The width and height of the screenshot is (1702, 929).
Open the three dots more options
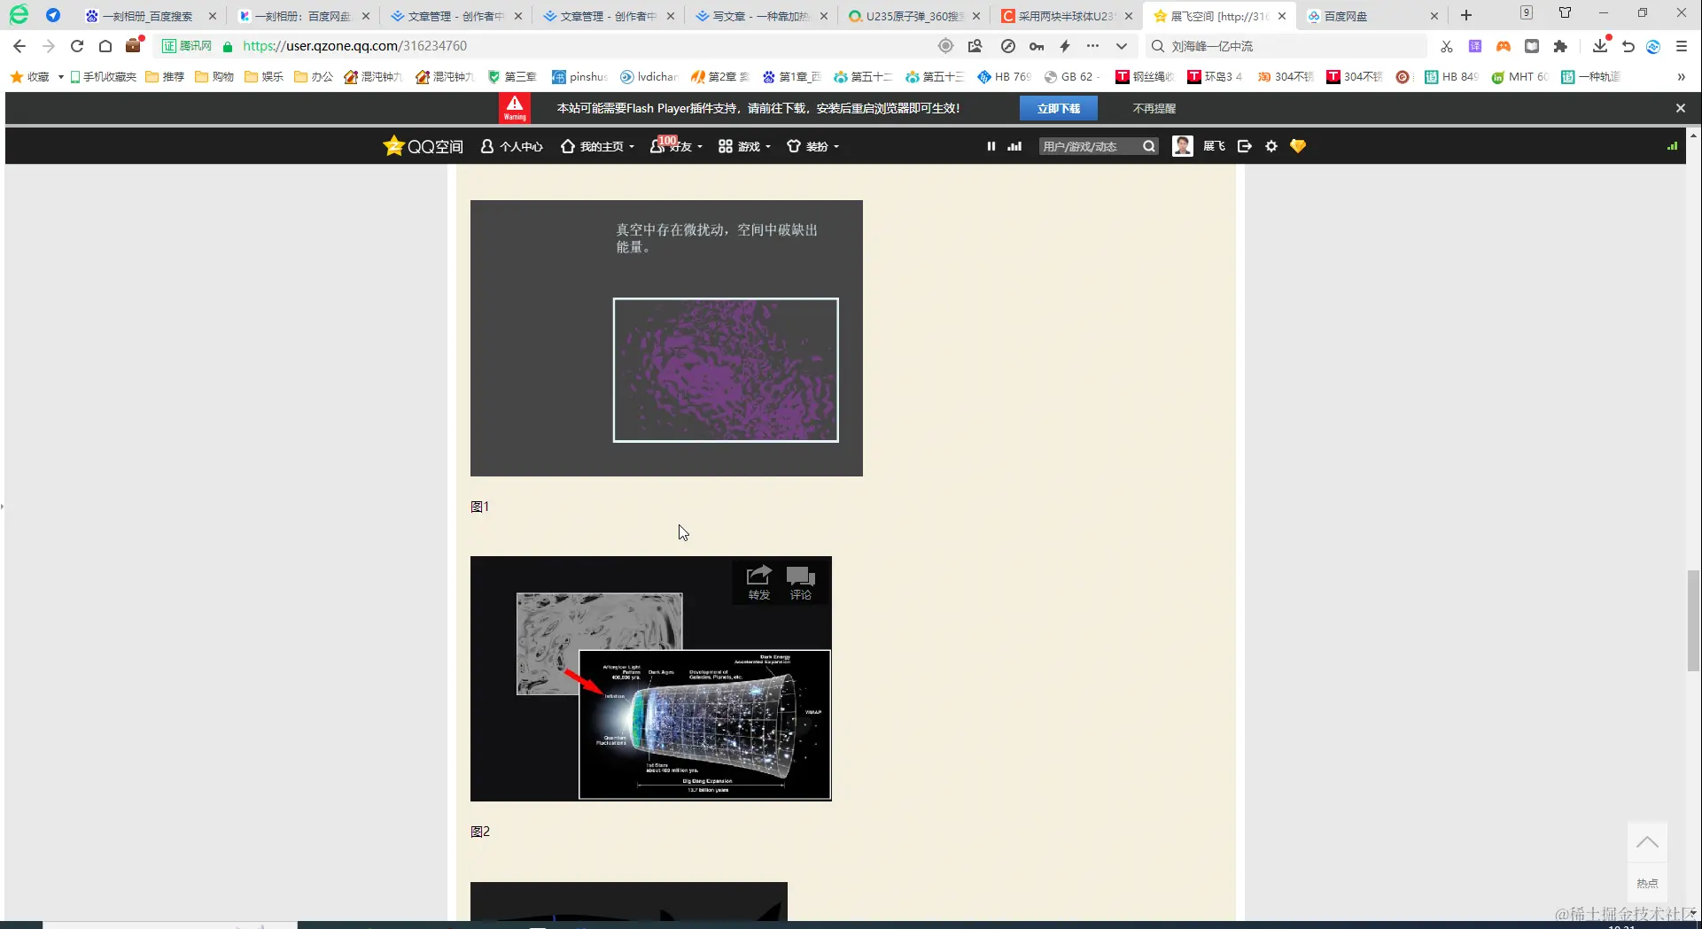(x=1093, y=46)
